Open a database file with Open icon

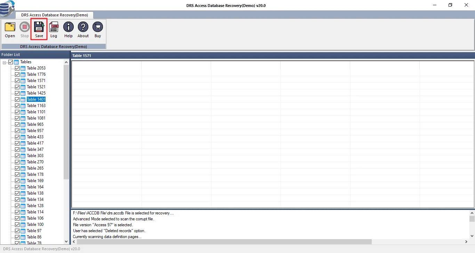(10, 27)
